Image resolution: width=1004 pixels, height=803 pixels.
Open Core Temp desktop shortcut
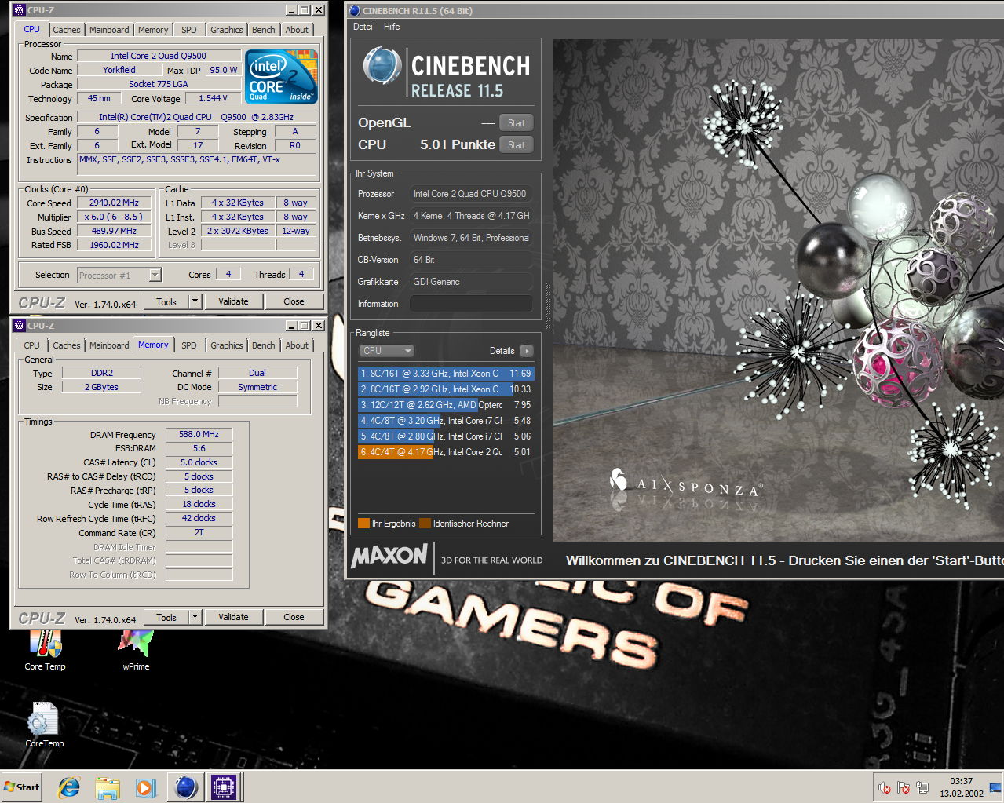(x=45, y=651)
